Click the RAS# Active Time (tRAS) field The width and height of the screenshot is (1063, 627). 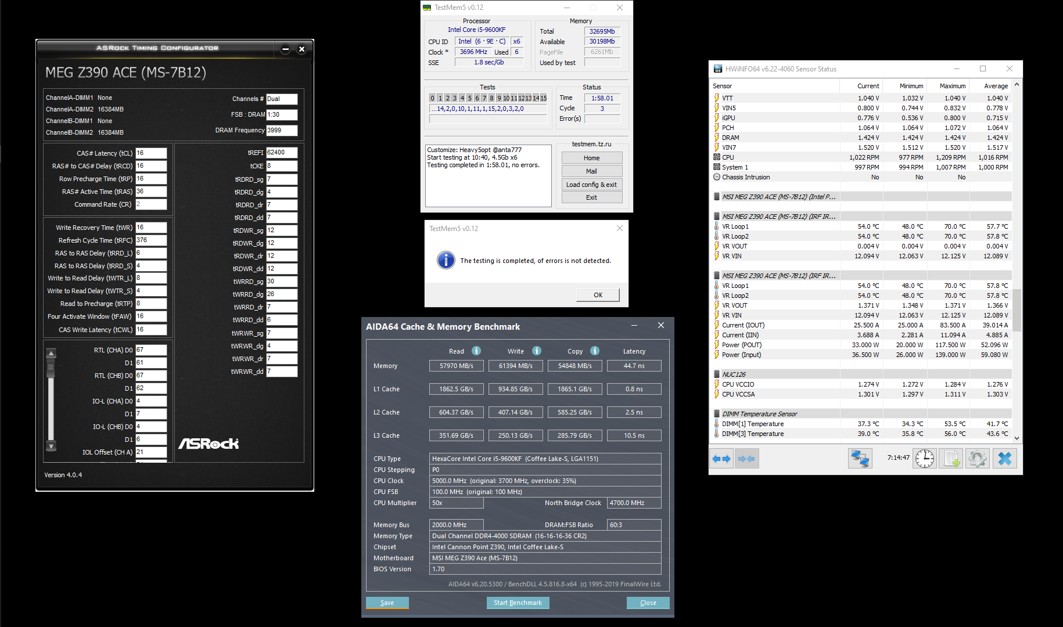click(151, 192)
